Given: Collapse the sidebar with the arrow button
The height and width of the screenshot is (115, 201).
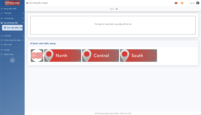Looking at the screenshot, I should point(12,60).
